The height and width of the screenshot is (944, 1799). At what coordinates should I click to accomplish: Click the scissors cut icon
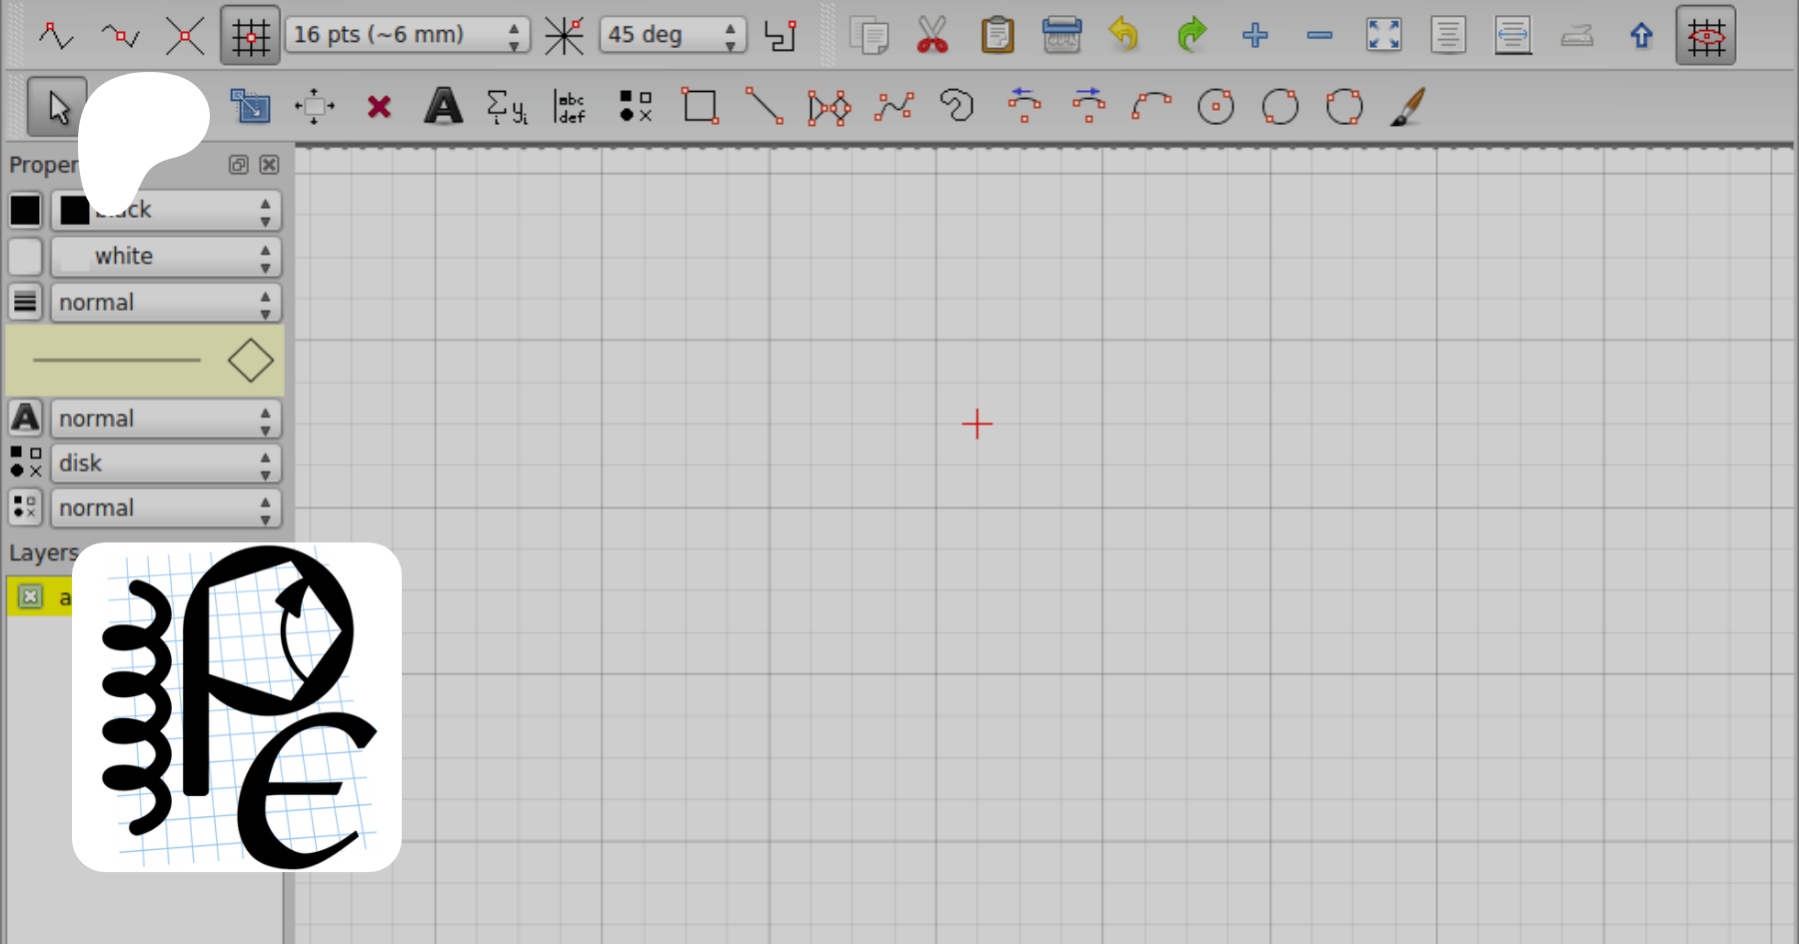pyautogui.click(x=932, y=35)
